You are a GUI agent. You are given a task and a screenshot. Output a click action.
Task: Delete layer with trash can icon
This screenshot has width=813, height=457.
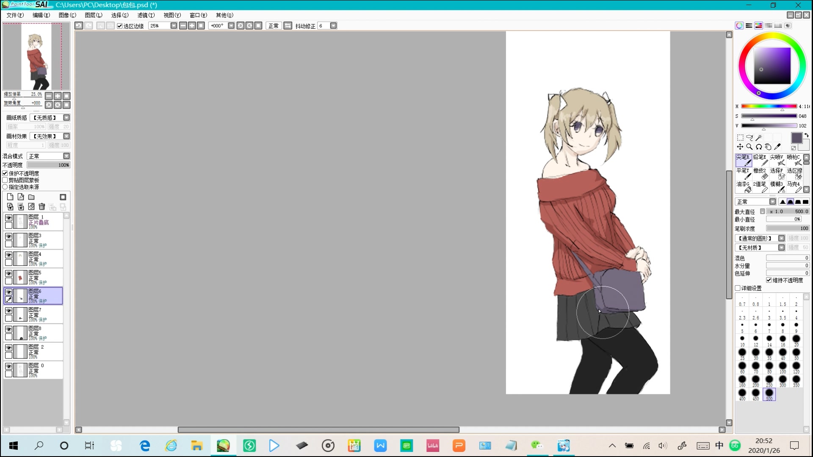click(x=41, y=206)
